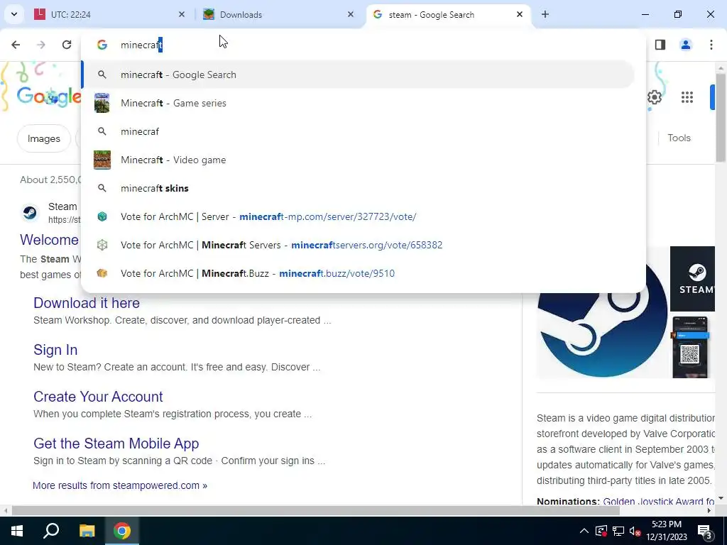Screen dimensions: 727x545
Task: Open the network tray icon
Action: coord(618,531)
